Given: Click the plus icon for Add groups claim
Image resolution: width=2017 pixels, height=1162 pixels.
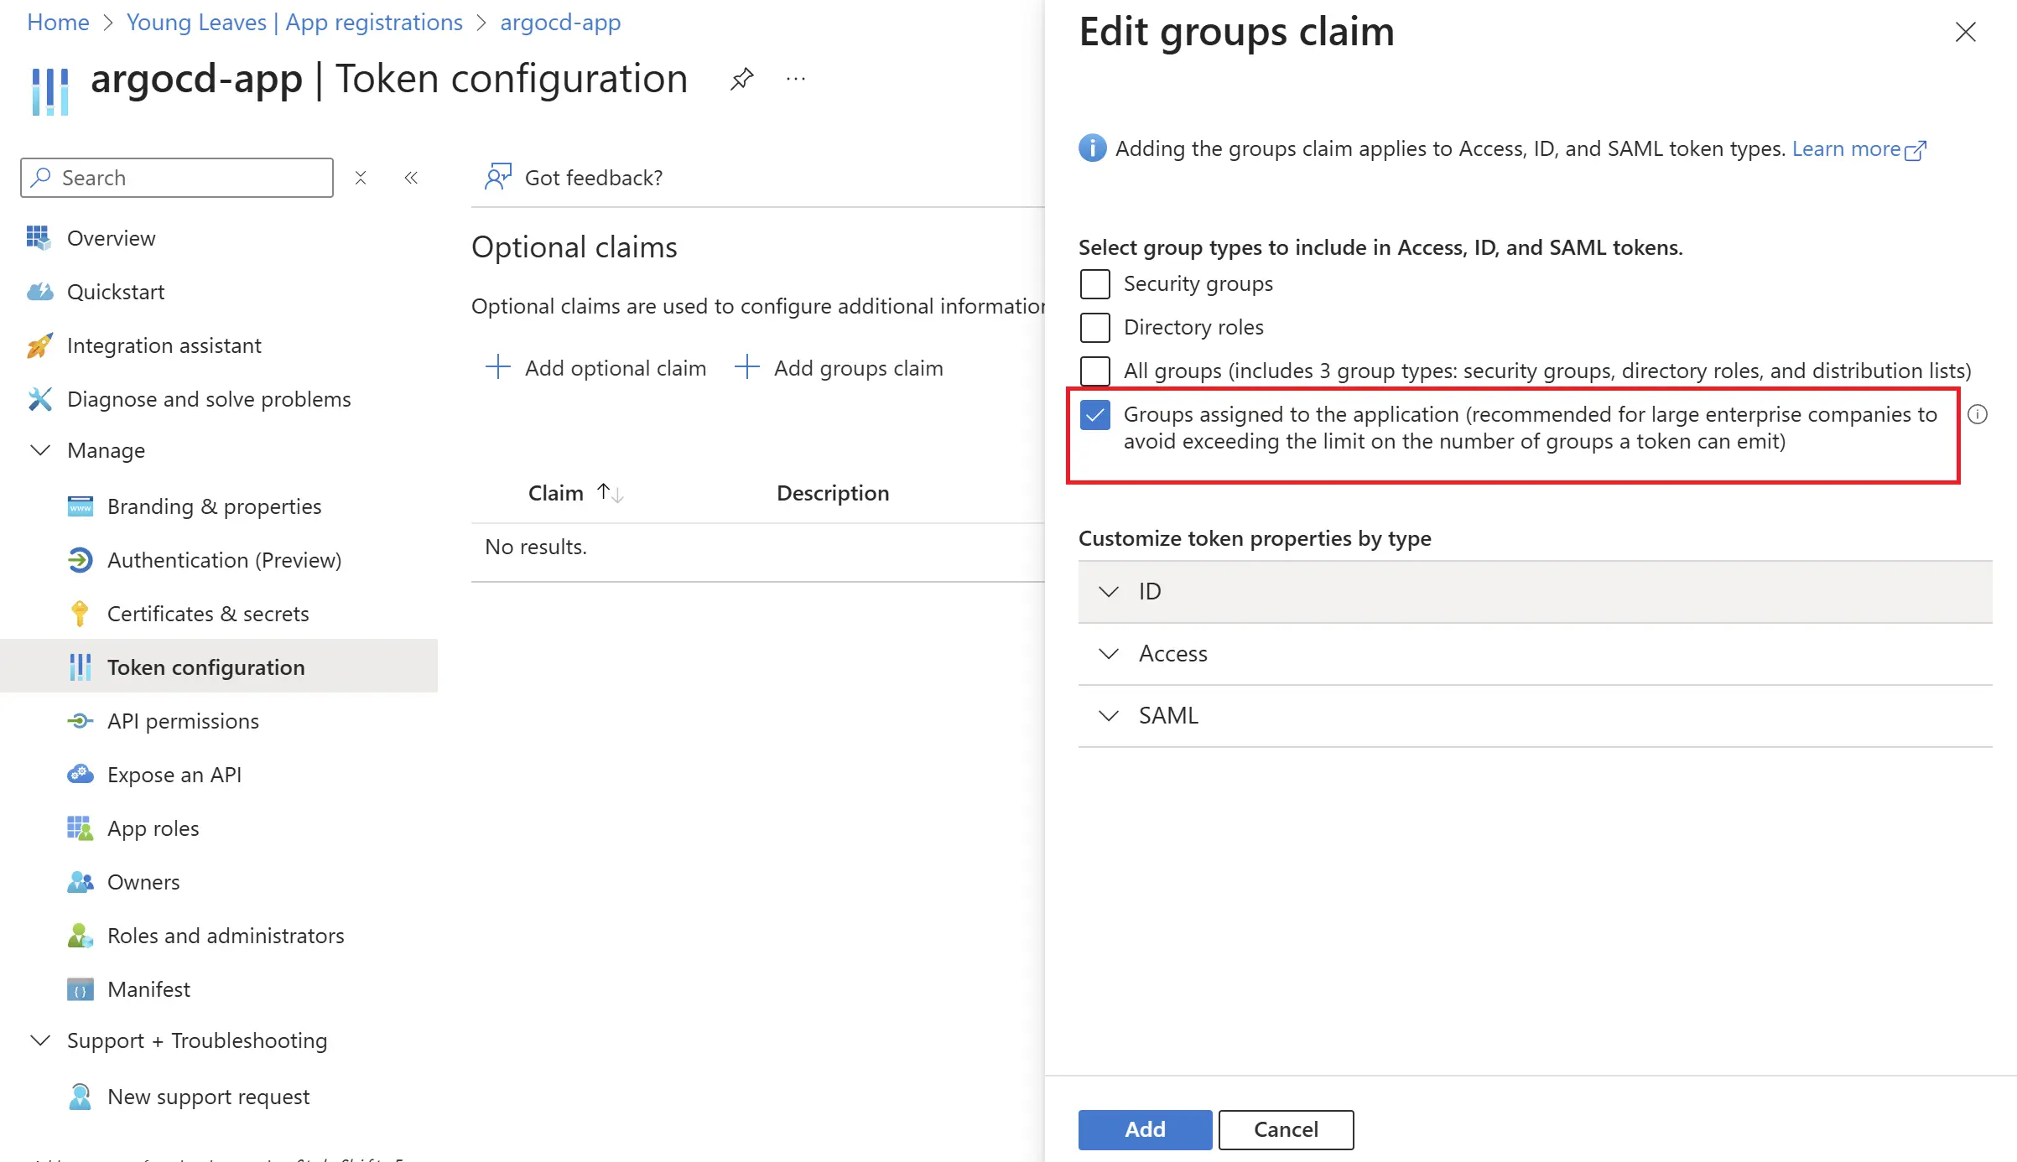Looking at the screenshot, I should coord(746,367).
